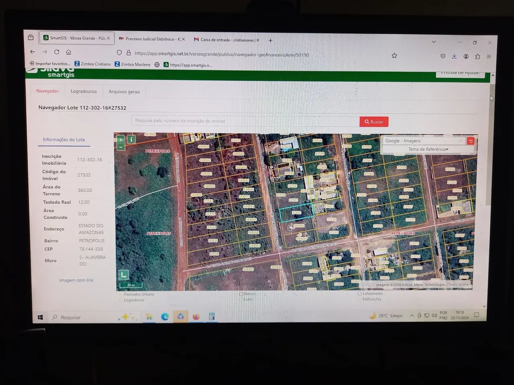514x385 pixels.
Task: Show tracking protection shield info
Action: coord(119,53)
